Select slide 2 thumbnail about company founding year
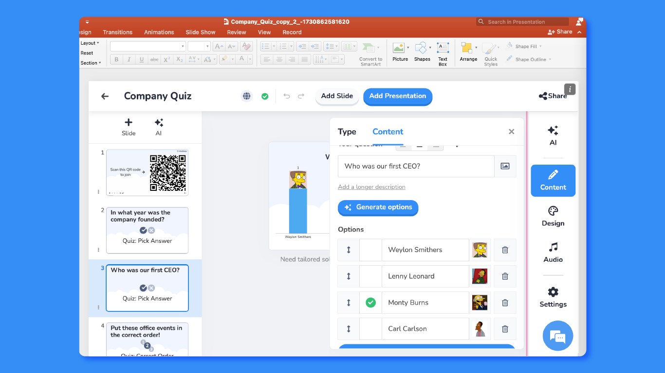 click(x=147, y=230)
